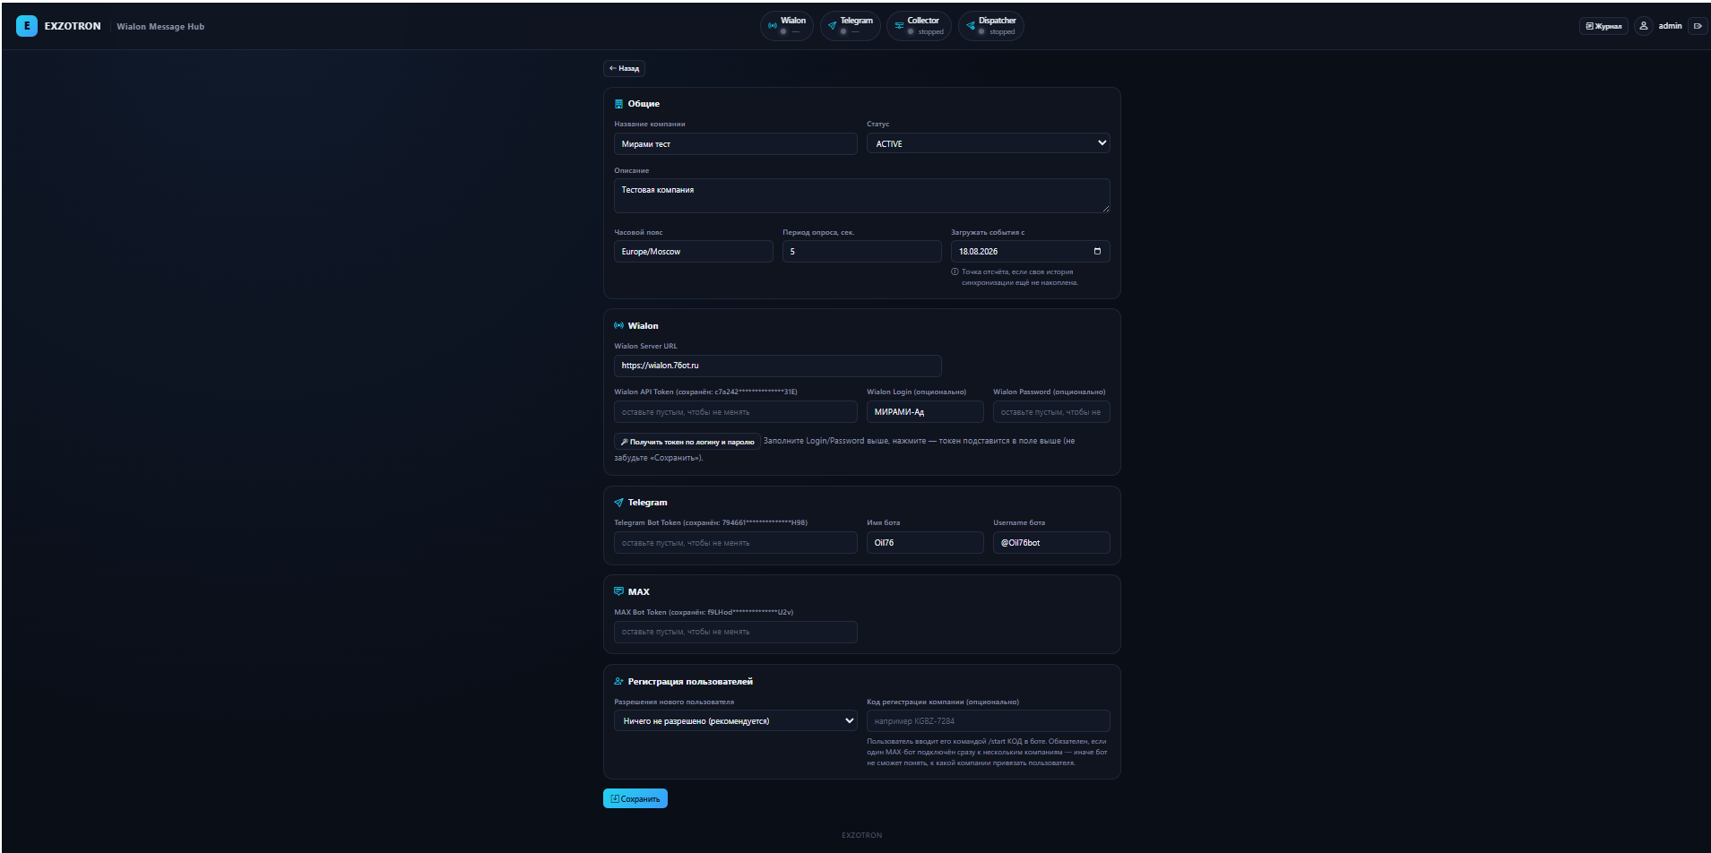The image size is (1711, 853).
Task: Open the Wialon status indicator in the header
Action: 787,26
